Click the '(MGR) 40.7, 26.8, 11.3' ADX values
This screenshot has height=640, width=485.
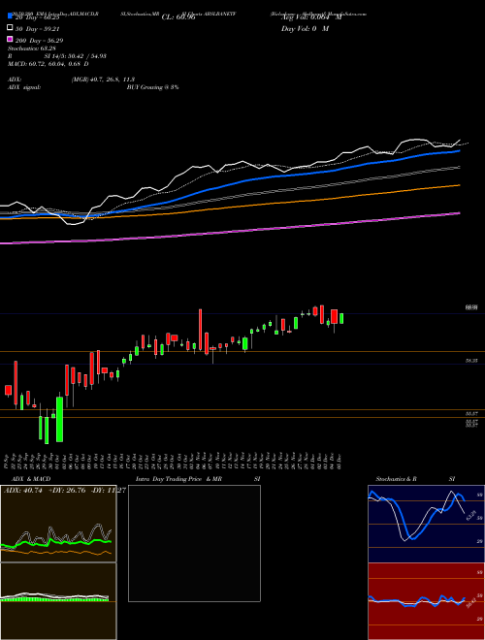tap(103, 80)
